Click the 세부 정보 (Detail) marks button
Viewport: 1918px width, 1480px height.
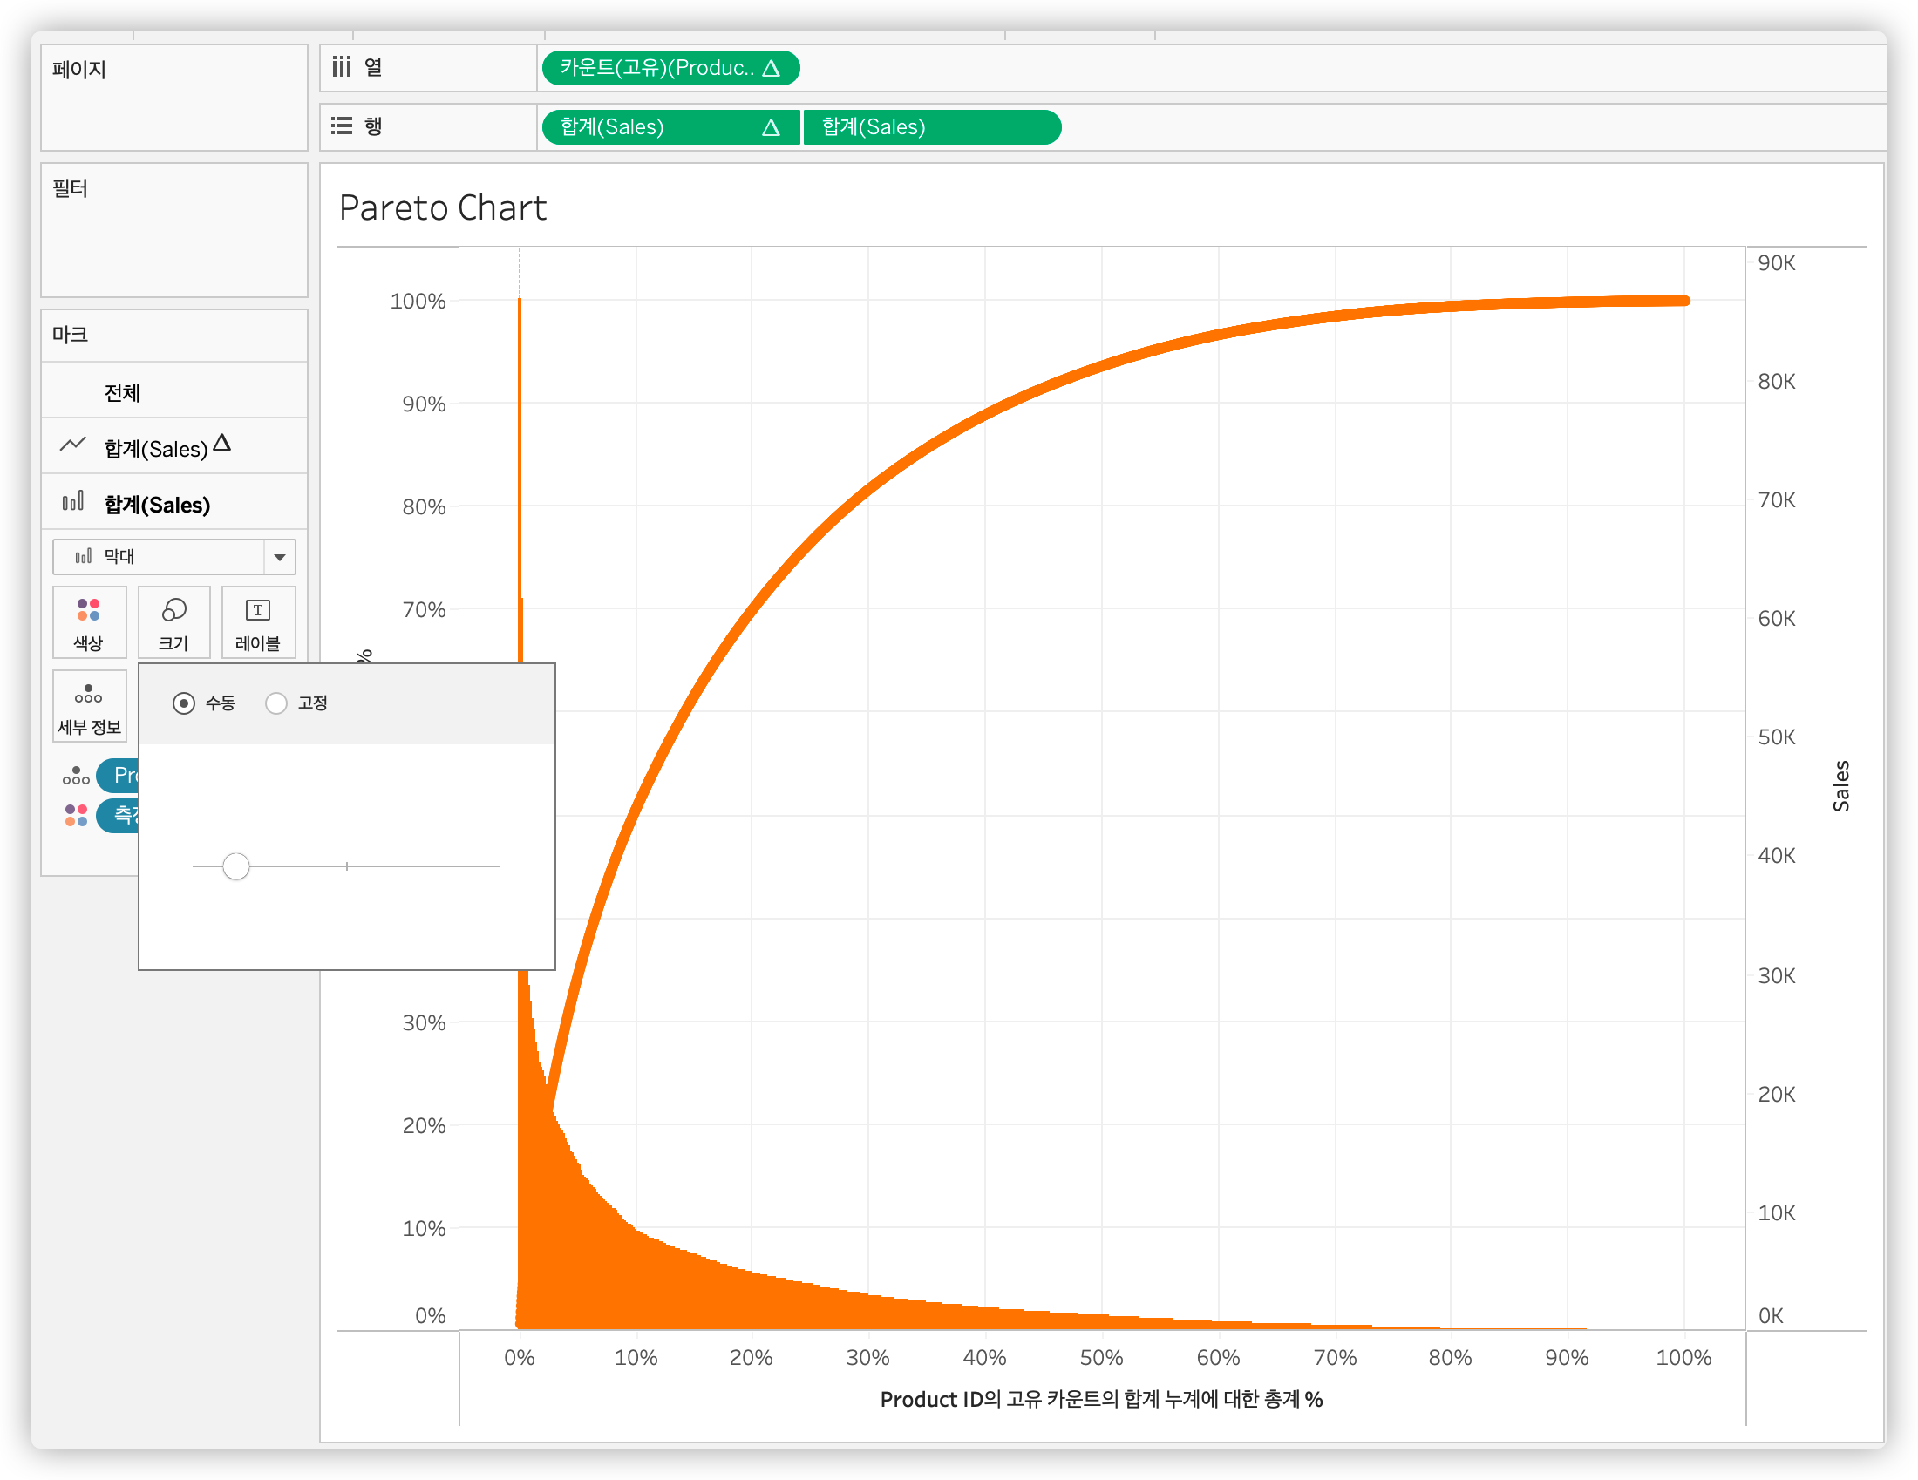(89, 706)
